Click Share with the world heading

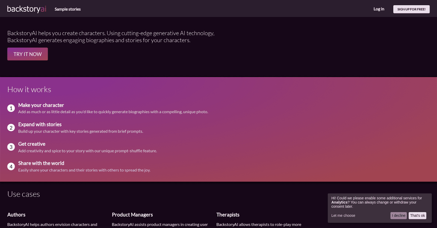click(41, 163)
